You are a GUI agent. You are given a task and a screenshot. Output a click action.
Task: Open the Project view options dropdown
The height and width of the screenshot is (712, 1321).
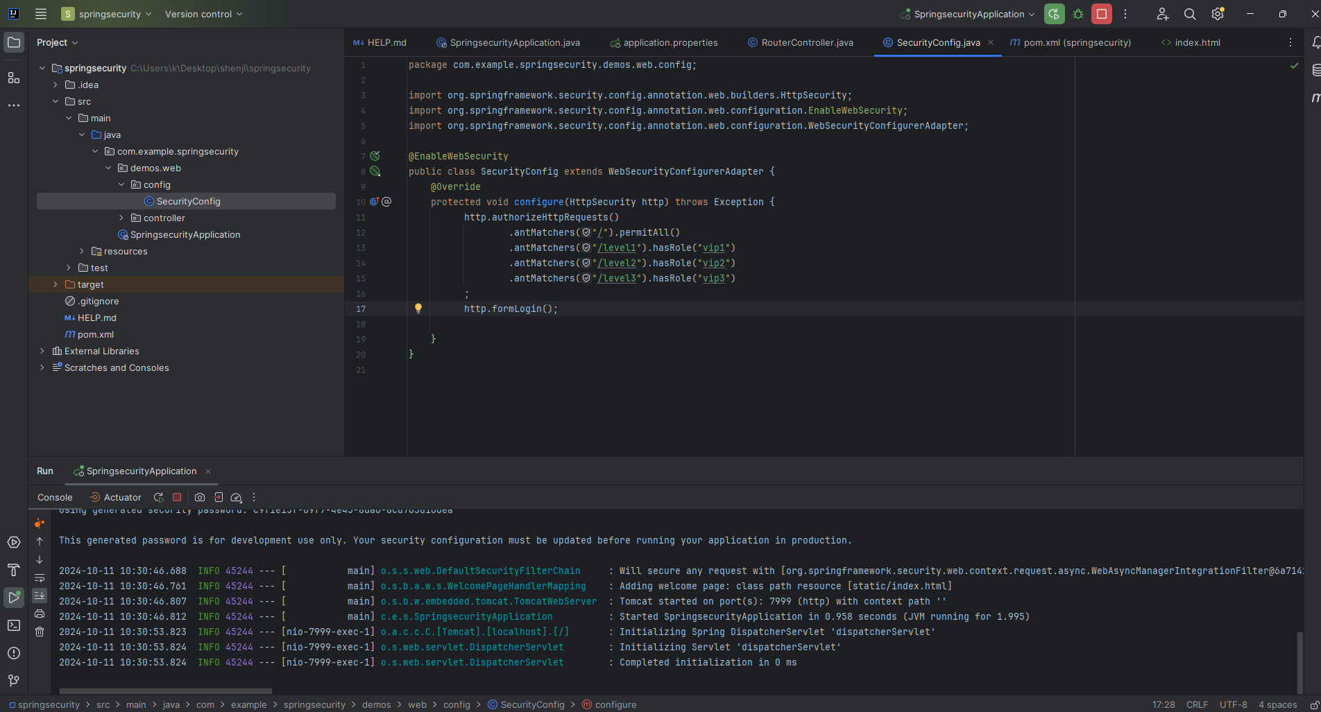pos(57,42)
